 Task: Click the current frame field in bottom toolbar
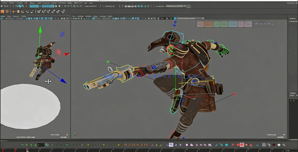coord(41,145)
